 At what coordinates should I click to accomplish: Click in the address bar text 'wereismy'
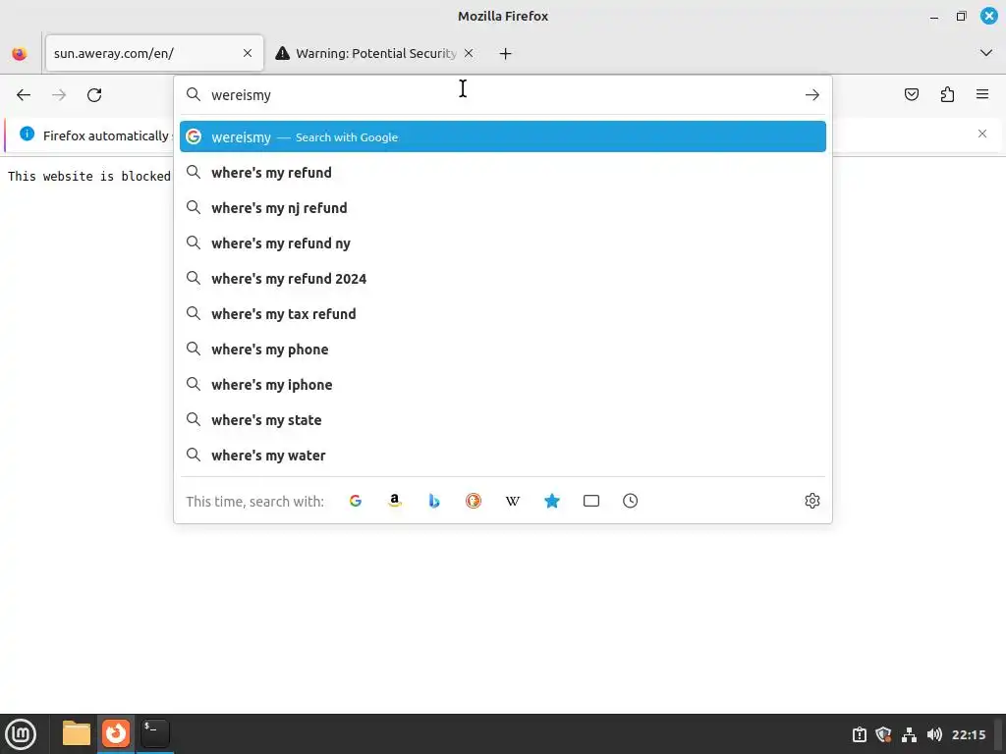pos(242,95)
